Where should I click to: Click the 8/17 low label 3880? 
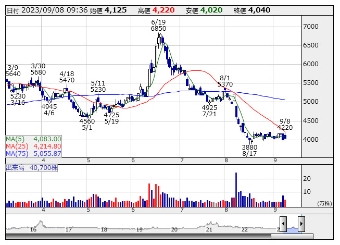[249, 148]
